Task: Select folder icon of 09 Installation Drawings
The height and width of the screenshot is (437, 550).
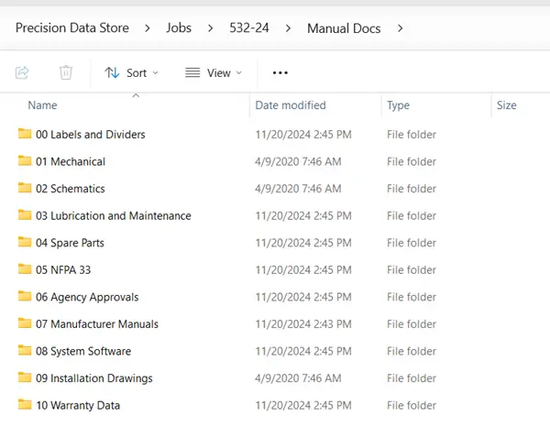Action: (x=25, y=377)
